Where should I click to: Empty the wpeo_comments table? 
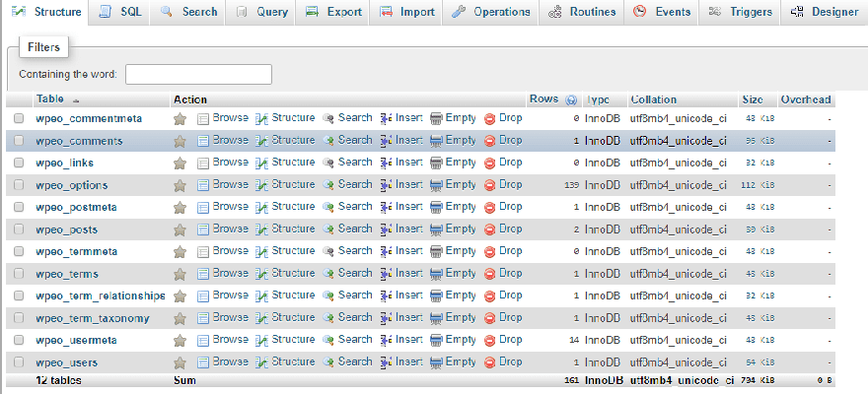453,140
